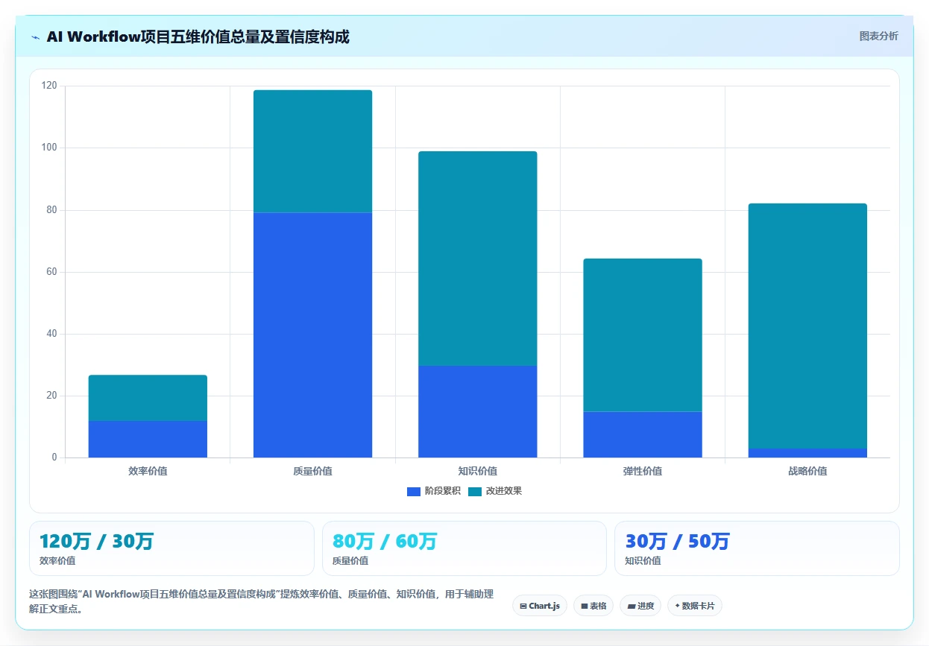Viewport: 929px width, 646px height.
Task: Click the 弹性价值 x-axis label
Action: tap(643, 471)
